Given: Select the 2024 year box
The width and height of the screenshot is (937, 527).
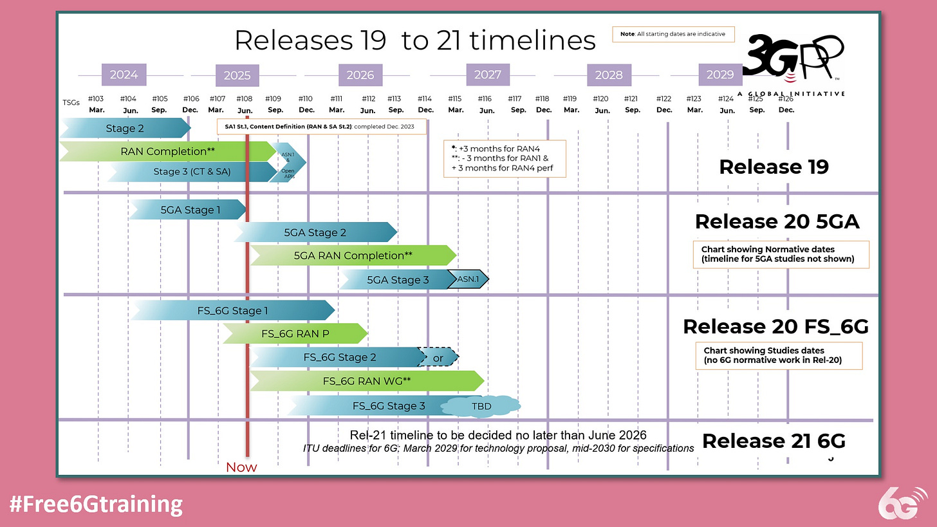Looking at the screenshot, I should point(124,75).
